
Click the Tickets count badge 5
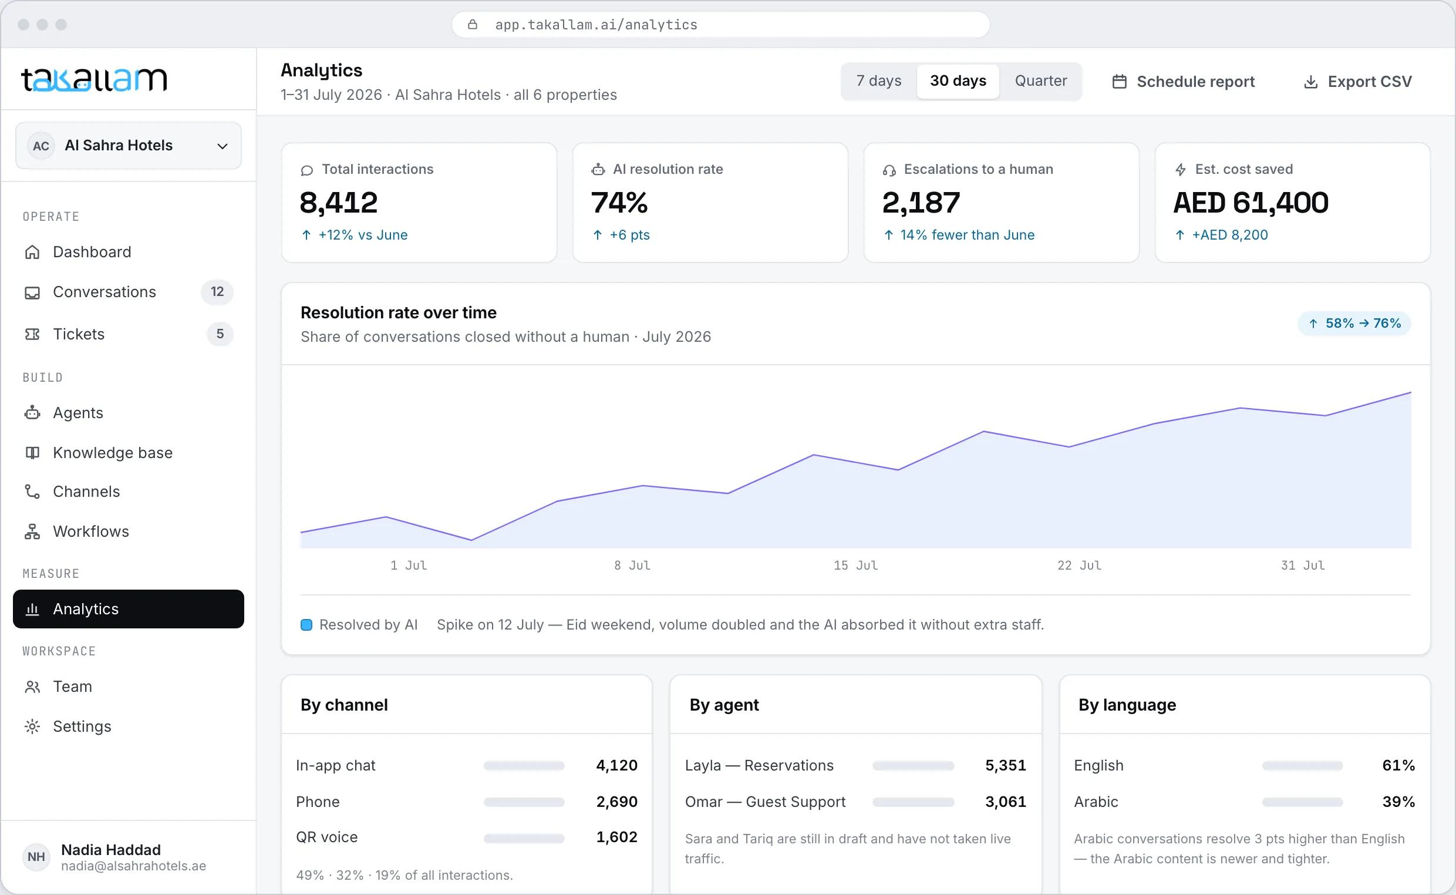(220, 334)
